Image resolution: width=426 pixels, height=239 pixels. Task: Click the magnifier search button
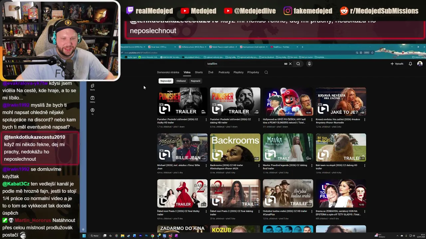point(298,64)
